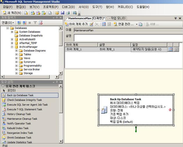Expand the Tables folder under ArchiveManager
The width and height of the screenshot is (183, 147).
[17, 54]
